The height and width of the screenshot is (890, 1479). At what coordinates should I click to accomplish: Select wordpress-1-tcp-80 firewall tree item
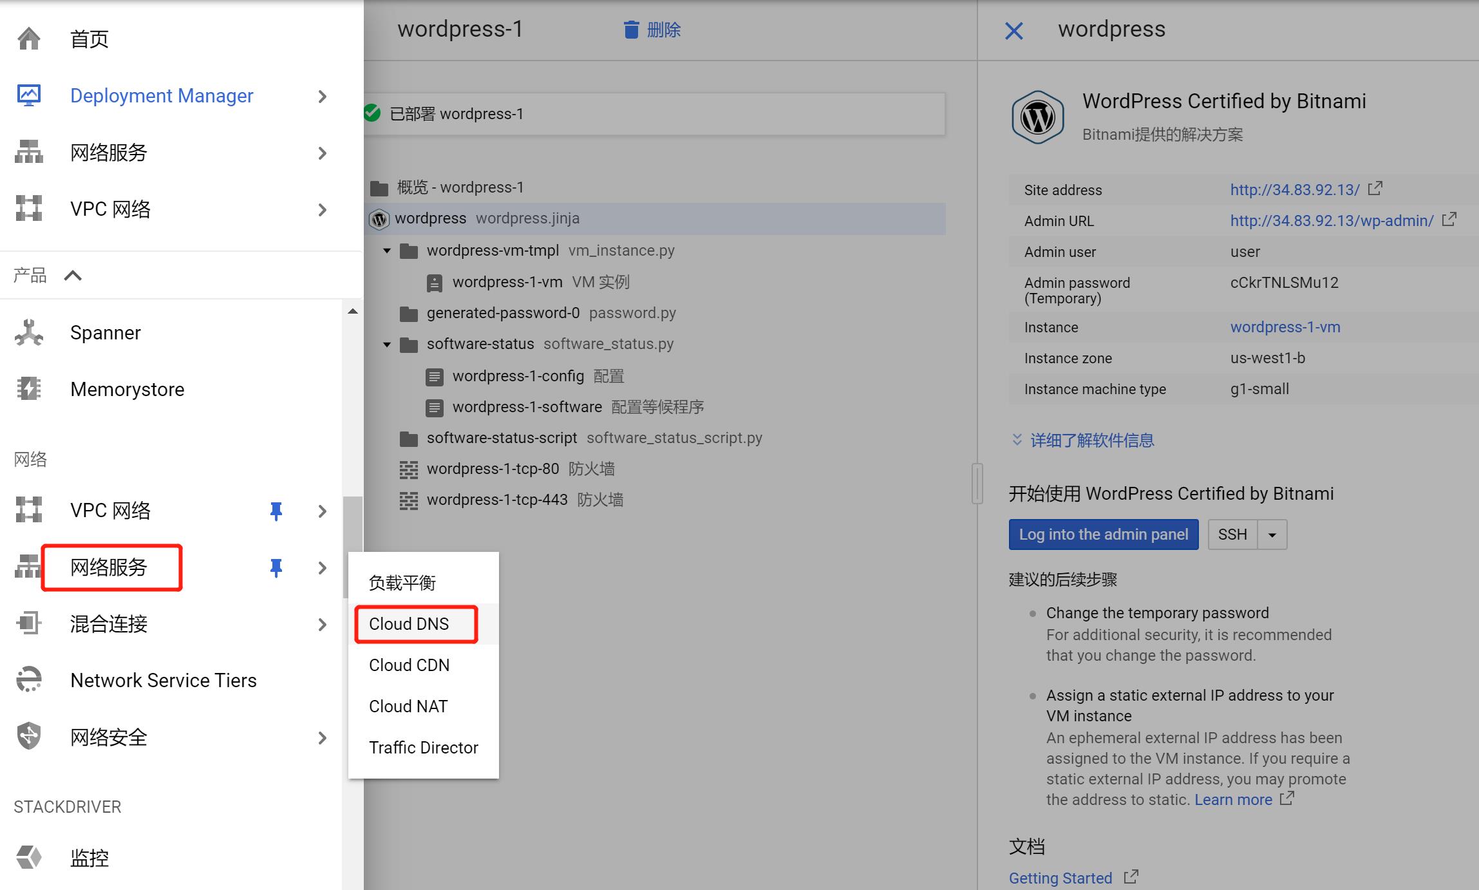click(x=493, y=469)
